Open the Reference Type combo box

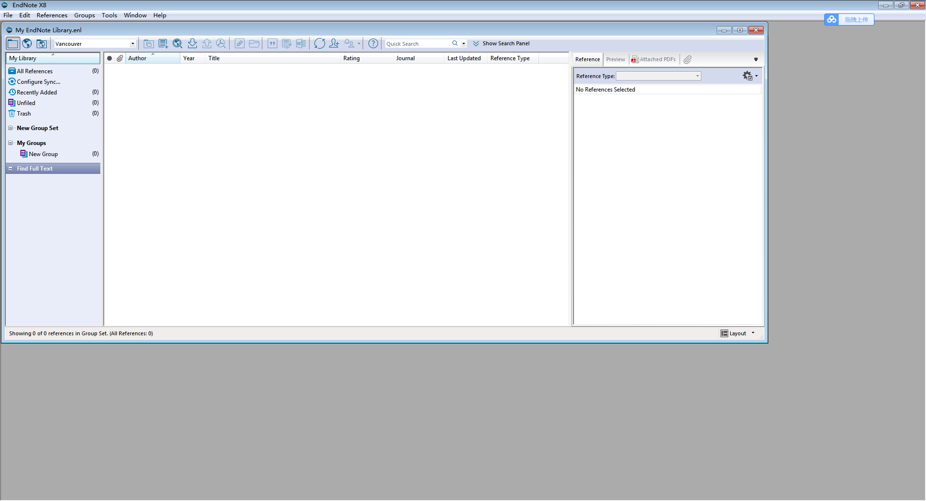coord(658,76)
